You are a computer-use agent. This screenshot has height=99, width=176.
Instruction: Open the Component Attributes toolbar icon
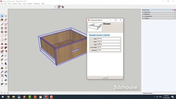point(63,7)
